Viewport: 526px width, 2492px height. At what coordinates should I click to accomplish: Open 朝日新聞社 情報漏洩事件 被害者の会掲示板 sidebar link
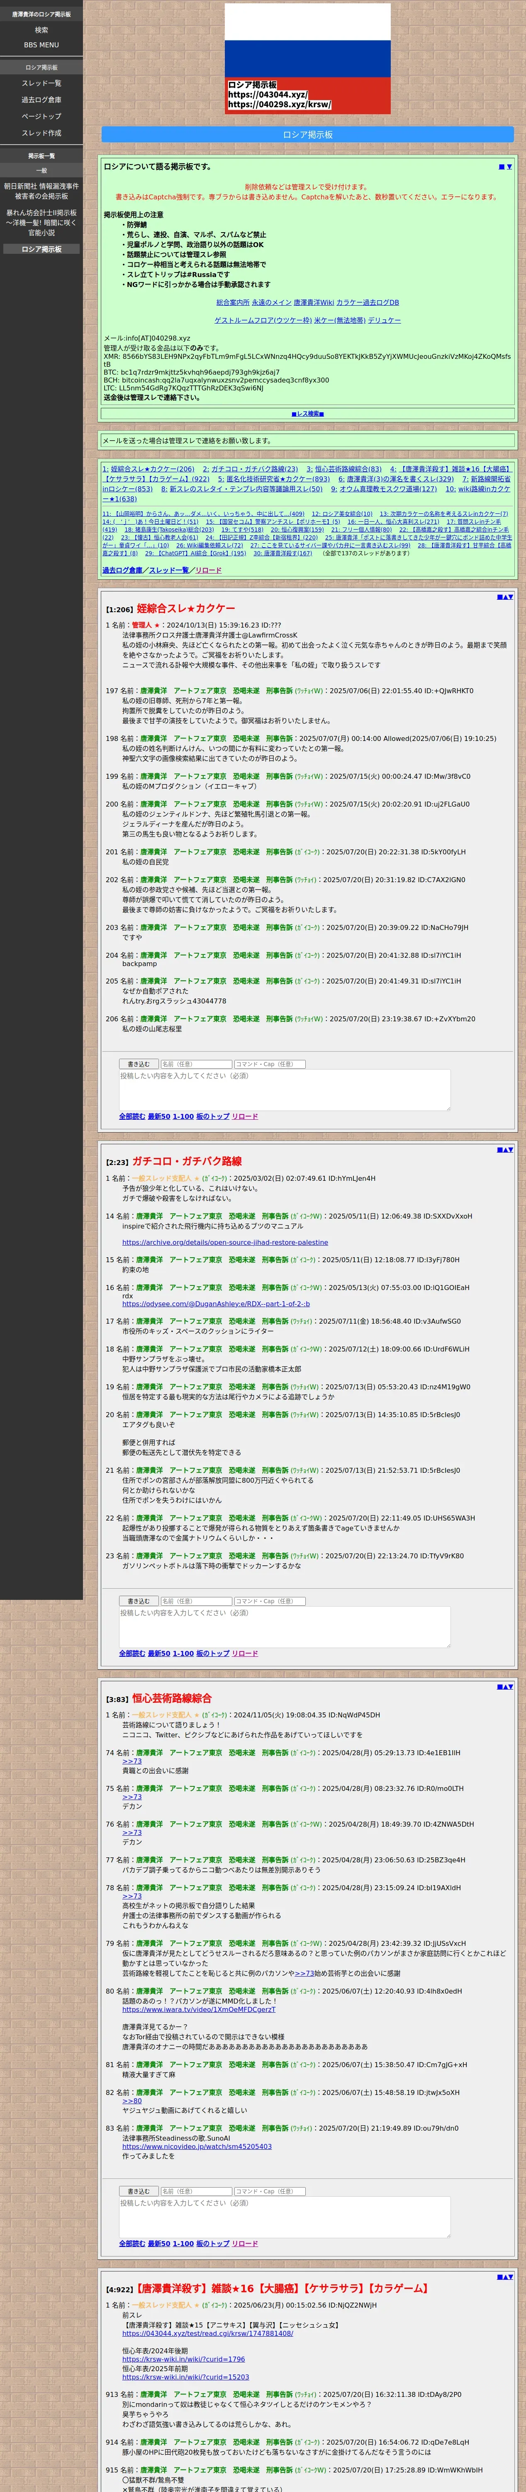pos(41,191)
